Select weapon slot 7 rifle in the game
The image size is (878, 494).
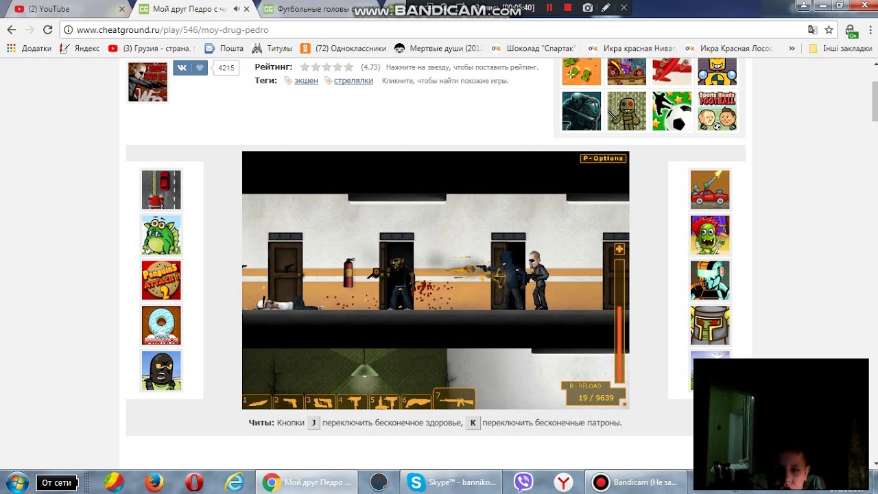click(453, 399)
